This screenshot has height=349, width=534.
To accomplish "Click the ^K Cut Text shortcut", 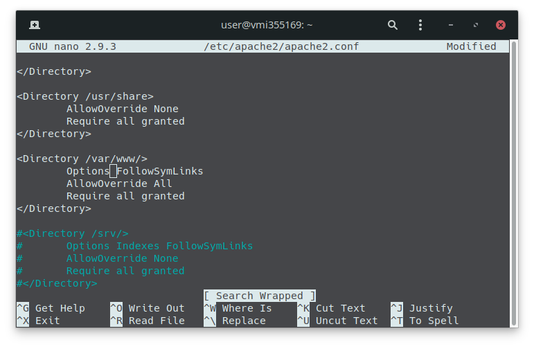I will click(331, 308).
